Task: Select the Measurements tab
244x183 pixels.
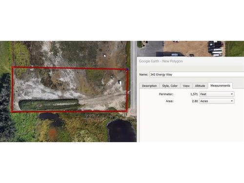Action: click(x=220, y=85)
